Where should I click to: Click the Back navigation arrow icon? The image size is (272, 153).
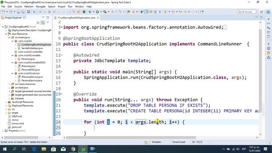(185, 12)
